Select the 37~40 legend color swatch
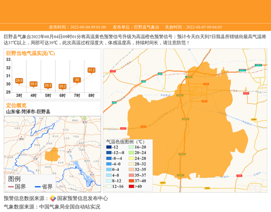 click(x=131, y=180)
